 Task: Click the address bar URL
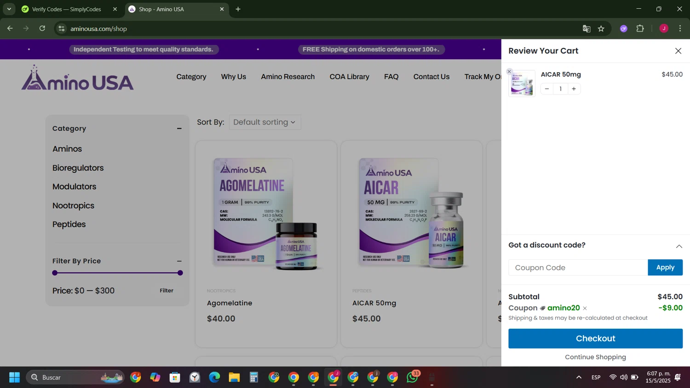tap(98, 29)
